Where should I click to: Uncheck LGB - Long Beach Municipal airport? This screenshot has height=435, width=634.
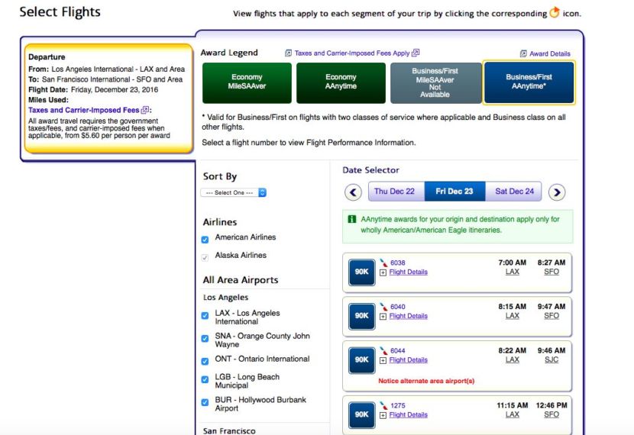pyautogui.click(x=205, y=379)
